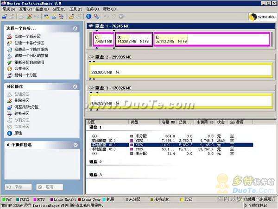Click the greyed split partition toolbar icon

point(79,16)
